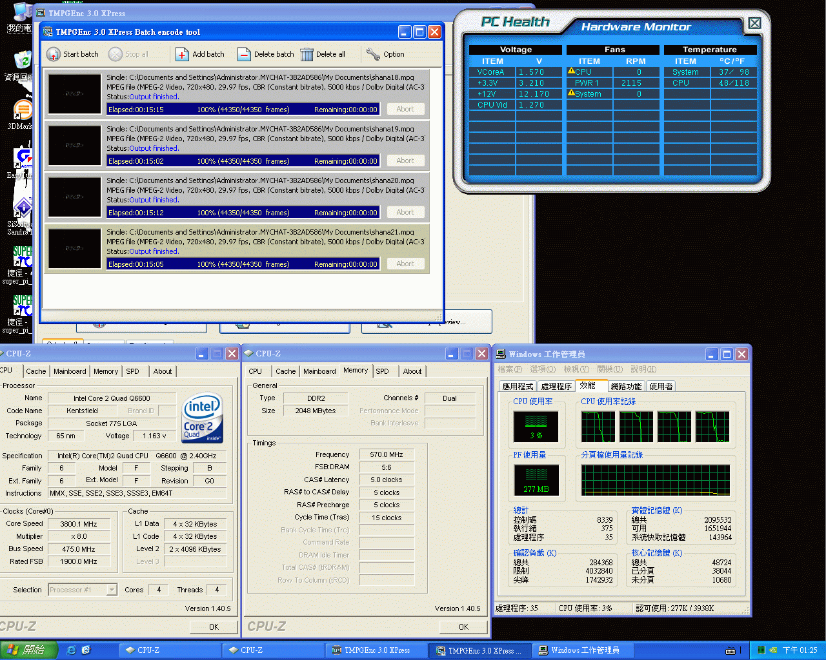Select the shana18.mpg batch thumbnail
The height and width of the screenshot is (660, 826).
point(75,93)
